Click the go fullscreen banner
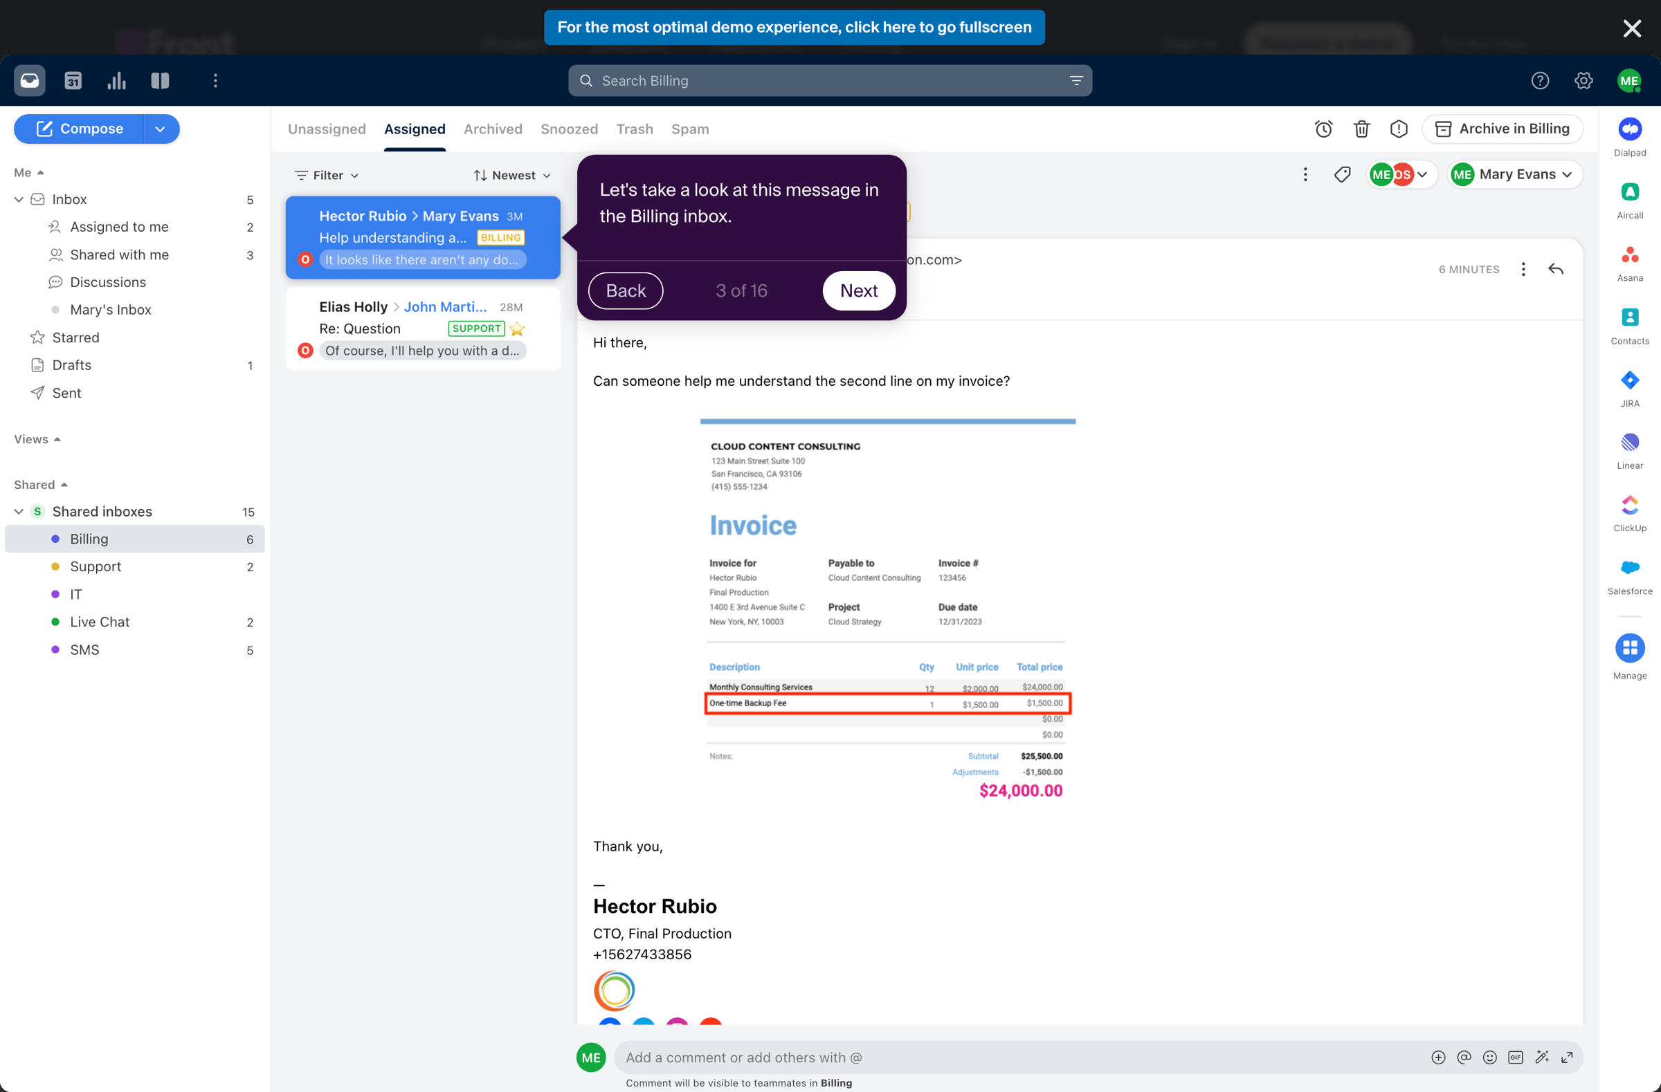Image resolution: width=1661 pixels, height=1092 pixels. pyautogui.click(x=795, y=27)
